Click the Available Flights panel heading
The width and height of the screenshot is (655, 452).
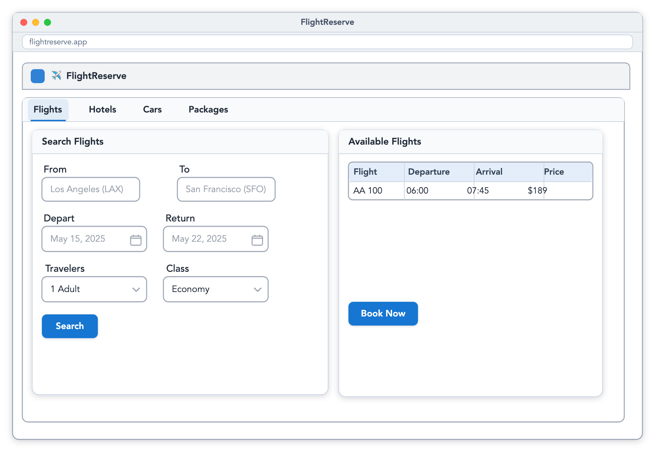385,141
